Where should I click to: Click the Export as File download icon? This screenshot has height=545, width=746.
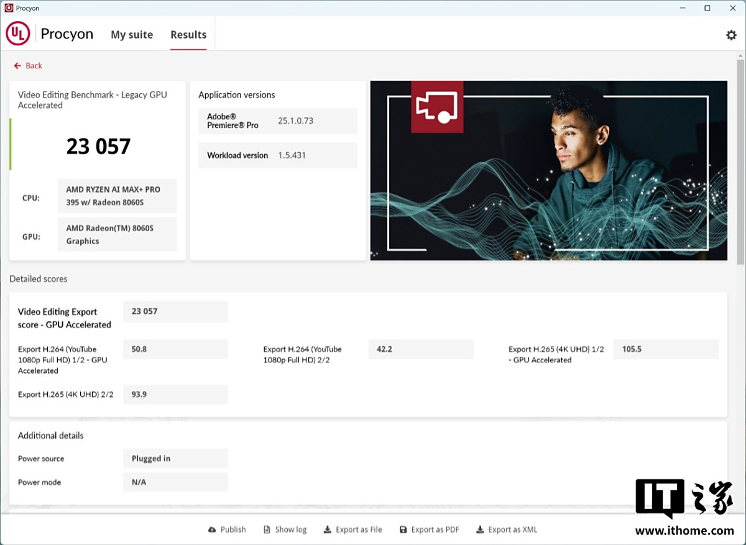[x=328, y=530]
